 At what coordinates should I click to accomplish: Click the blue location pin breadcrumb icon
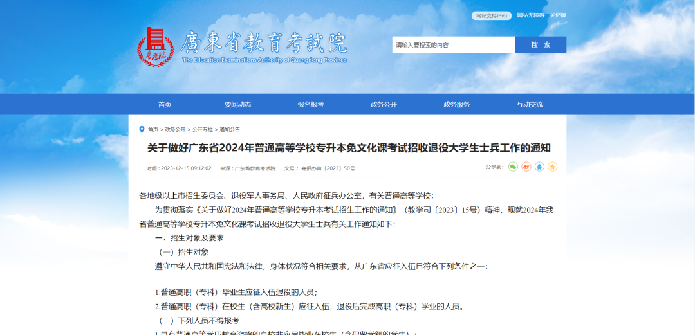(142, 129)
